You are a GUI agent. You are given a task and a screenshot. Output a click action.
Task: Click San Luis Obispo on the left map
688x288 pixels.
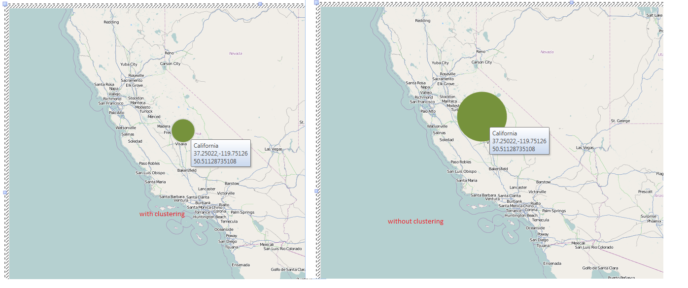click(150, 173)
